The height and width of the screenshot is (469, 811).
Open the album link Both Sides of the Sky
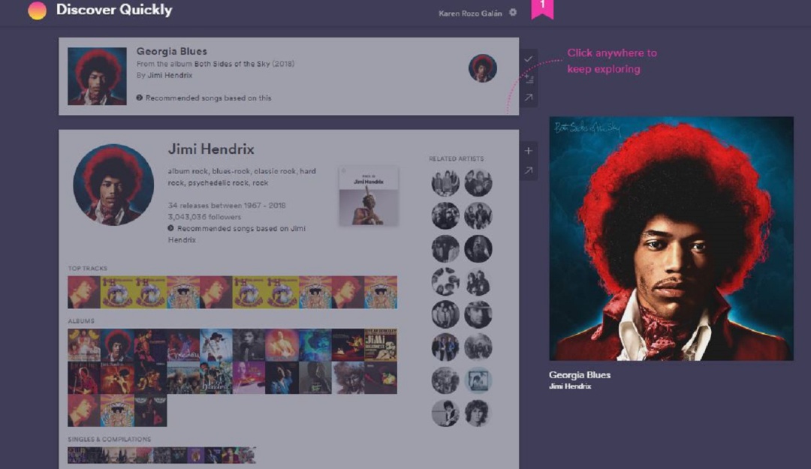click(x=232, y=64)
